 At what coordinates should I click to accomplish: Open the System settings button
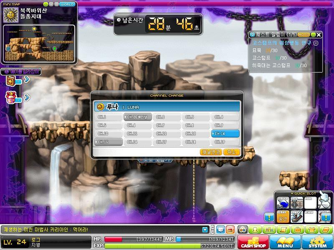[x=317, y=242]
